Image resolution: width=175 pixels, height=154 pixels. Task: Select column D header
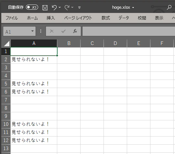coord(115,43)
